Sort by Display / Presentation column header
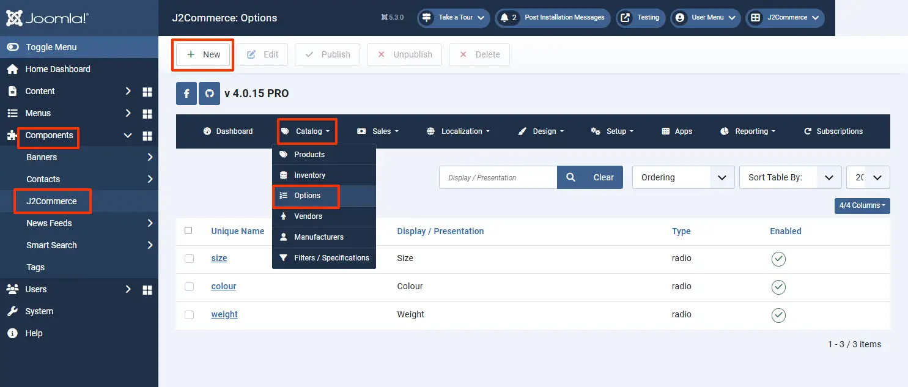This screenshot has height=387, width=908. (x=440, y=231)
